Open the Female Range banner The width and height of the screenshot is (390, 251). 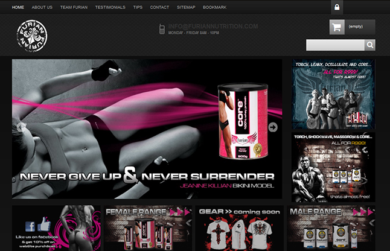[x=148, y=228]
